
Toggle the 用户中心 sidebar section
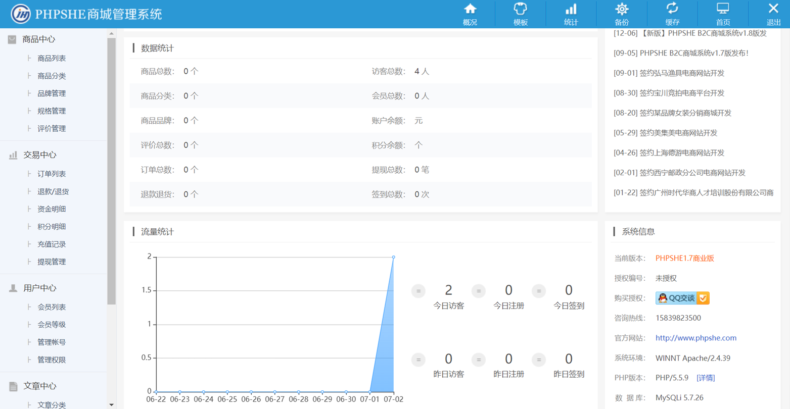pyautogui.click(x=39, y=288)
